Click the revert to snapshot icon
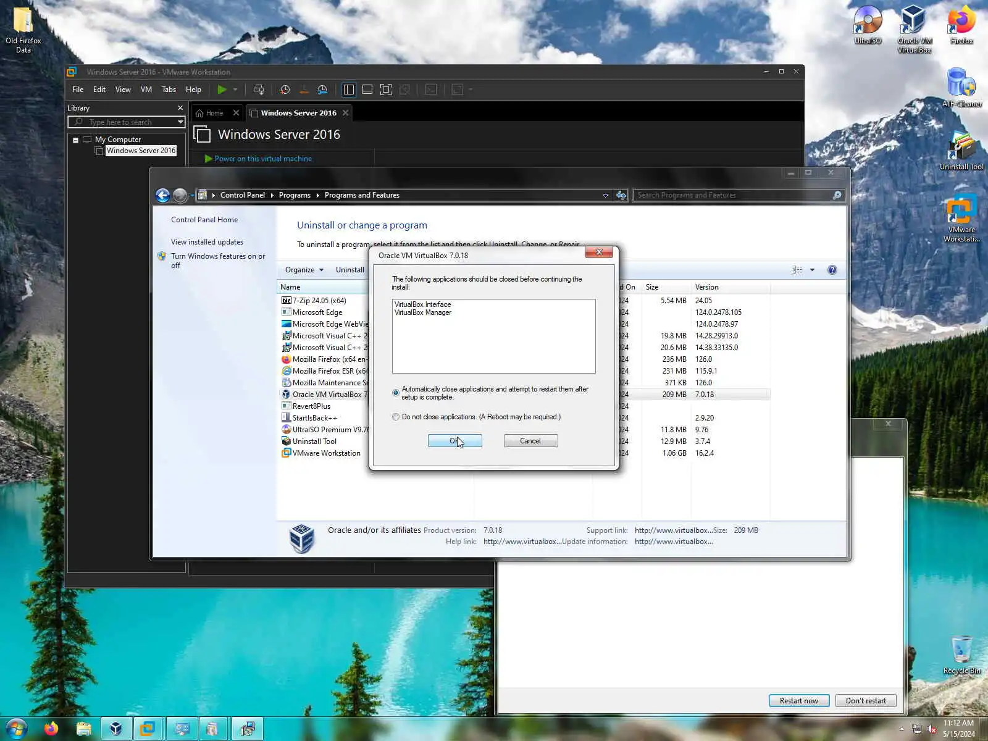Image resolution: width=988 pixels, height=741 pixels. (x=304, y=90)
